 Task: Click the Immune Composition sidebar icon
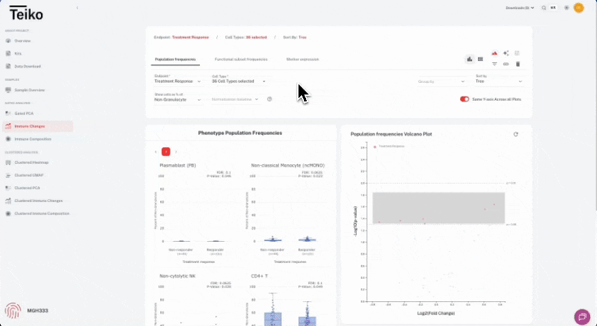pos(8,139)
